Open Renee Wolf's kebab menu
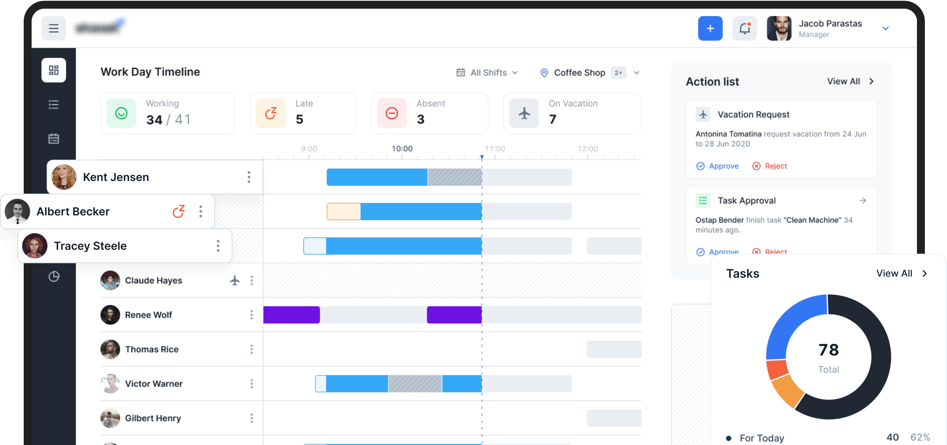This screenshot has width=947, height=445. [x=251, y=315]
